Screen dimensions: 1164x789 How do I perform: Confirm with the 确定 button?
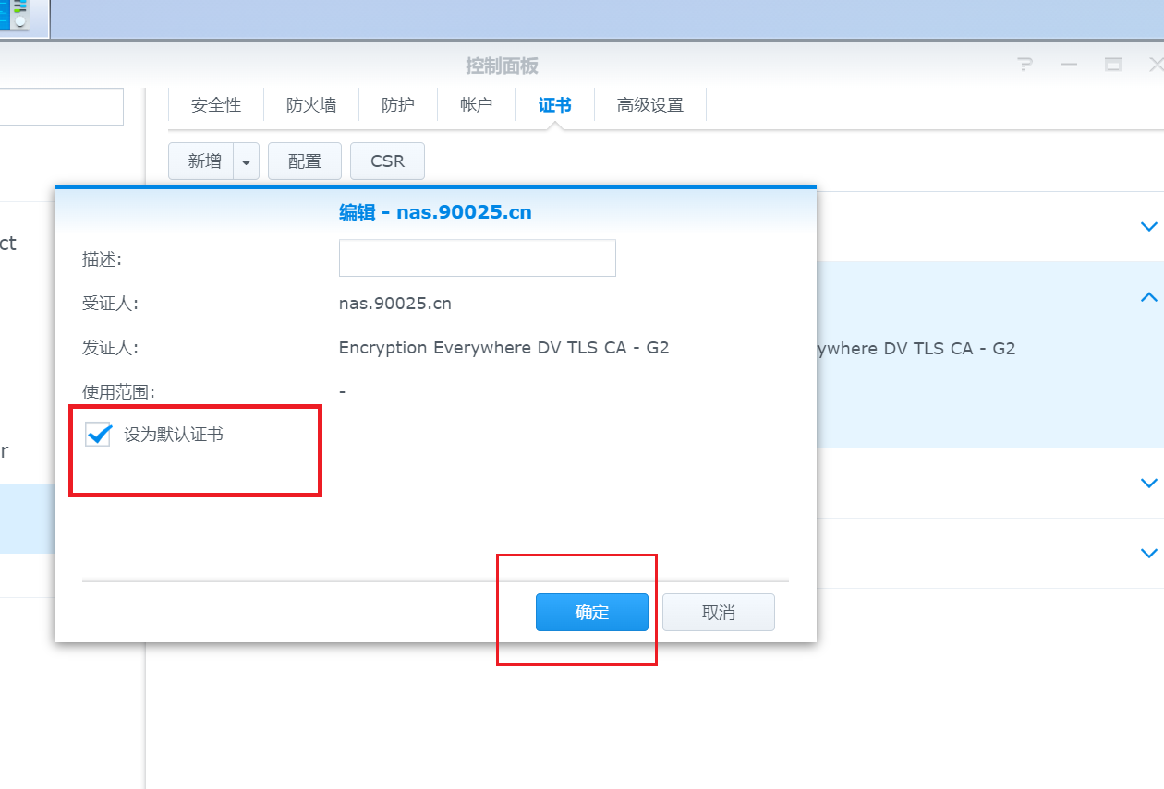point(591,613)
